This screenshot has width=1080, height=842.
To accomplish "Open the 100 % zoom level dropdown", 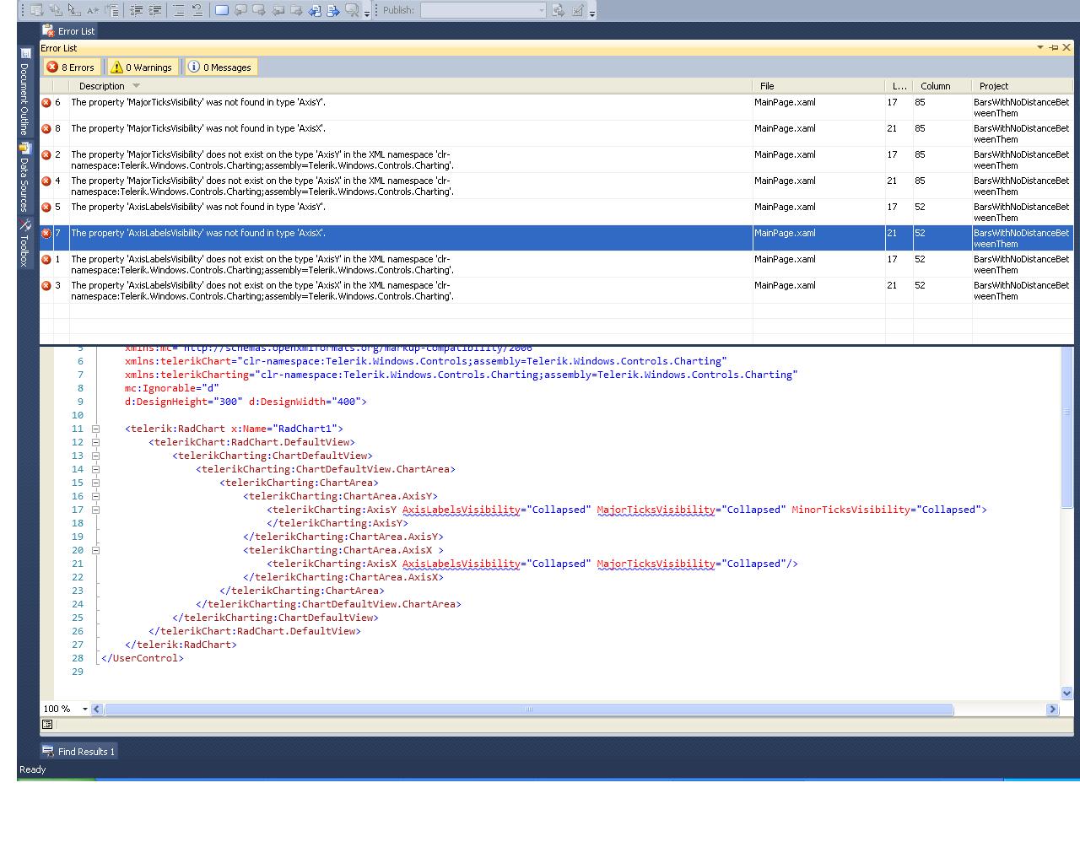I will click(84, 709).
